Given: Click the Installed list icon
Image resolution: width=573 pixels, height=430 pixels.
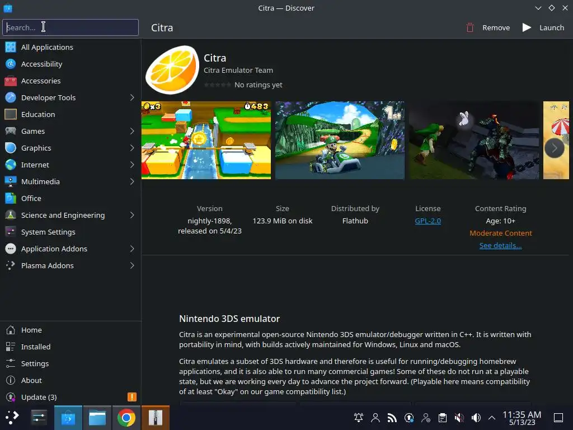Looking at the screenshot, I should 11,347.
